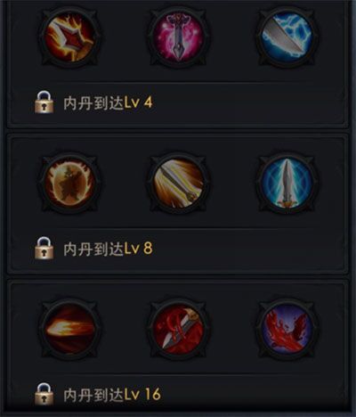Click the 内丹到达Lv 4 requirement text

pos(108,102)
